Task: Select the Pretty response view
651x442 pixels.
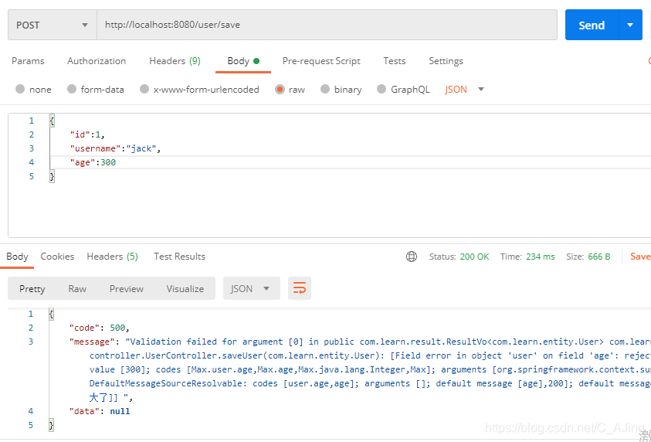Action: tap(32, 289)
